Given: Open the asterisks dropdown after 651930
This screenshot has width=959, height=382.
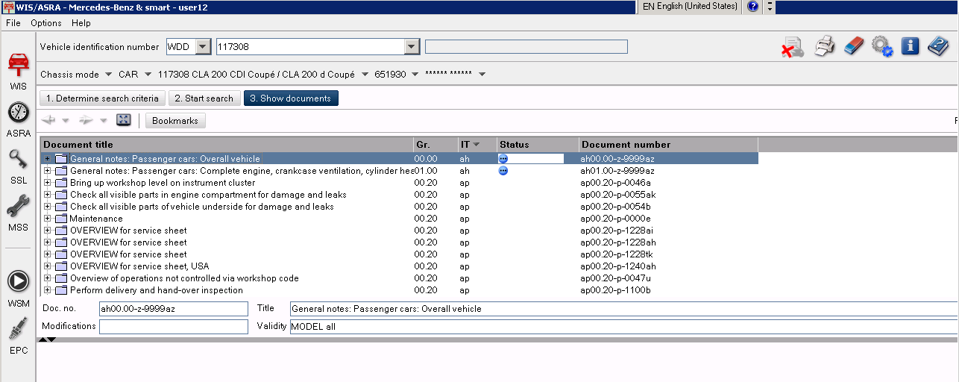Looking at the screenshot, I should 482,75.
